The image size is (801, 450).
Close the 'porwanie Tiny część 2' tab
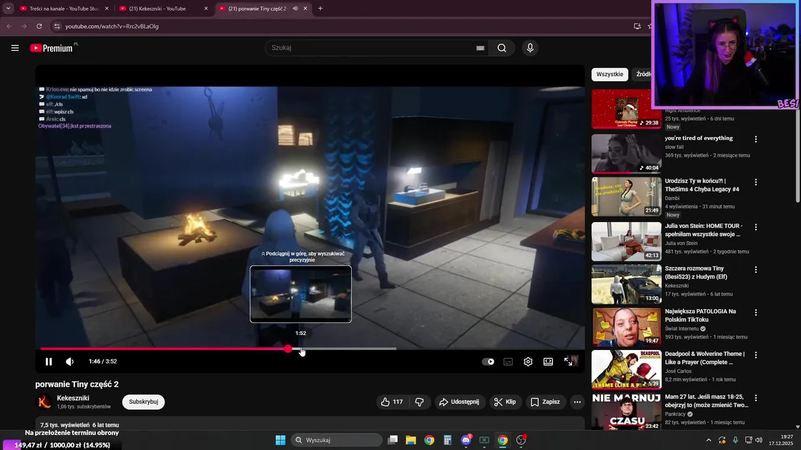coord(305,9)
